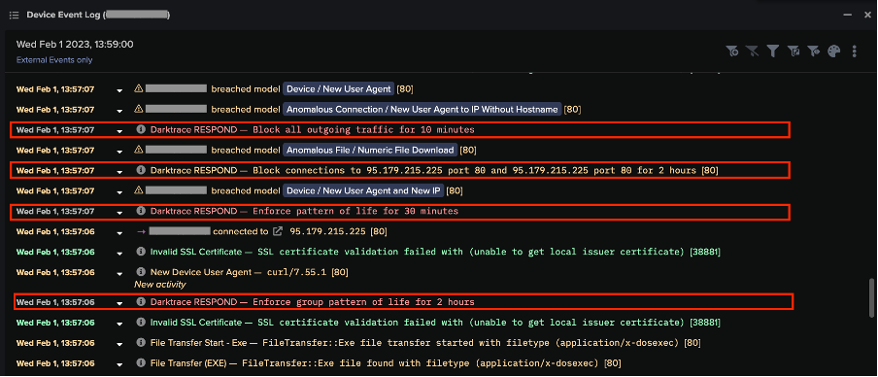Screen dimensions: 878x377
Task: Open the plain funnel filter icon
Action: [x=773, y=51]
